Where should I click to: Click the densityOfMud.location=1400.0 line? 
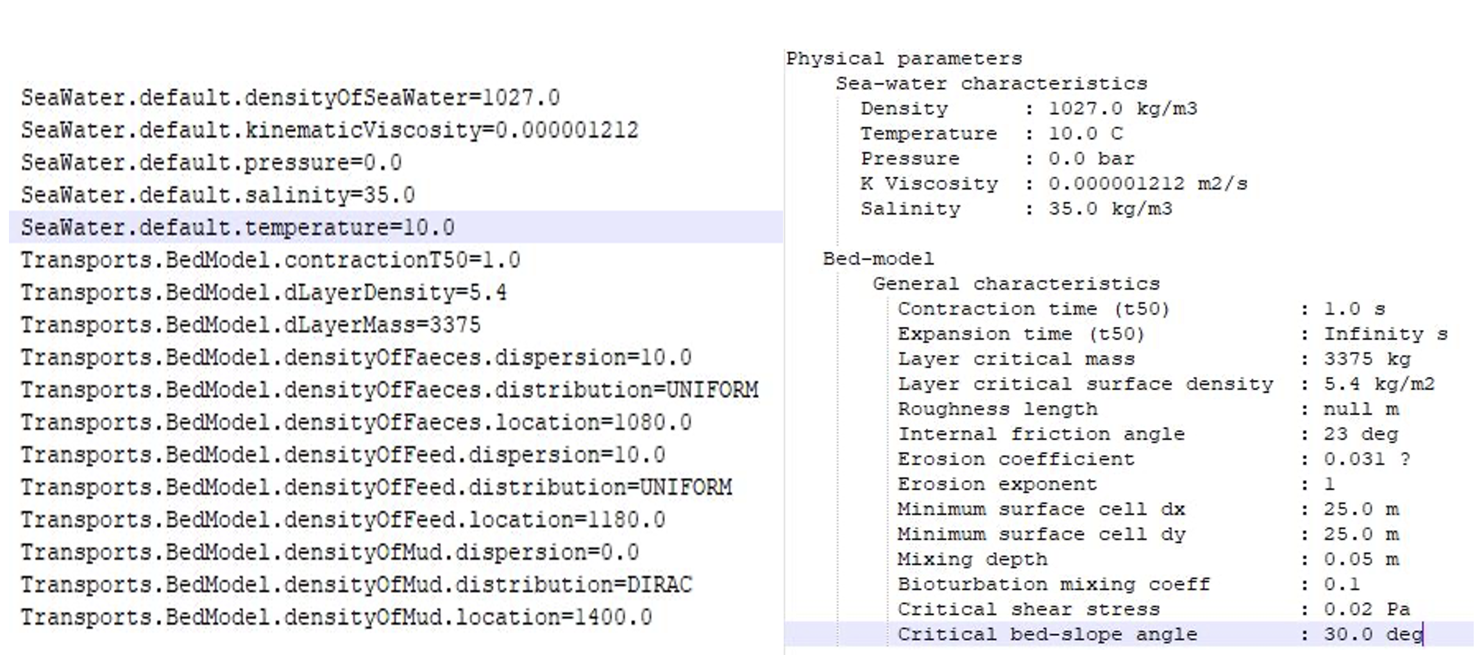pyautogui.click(x=336, y=617)
